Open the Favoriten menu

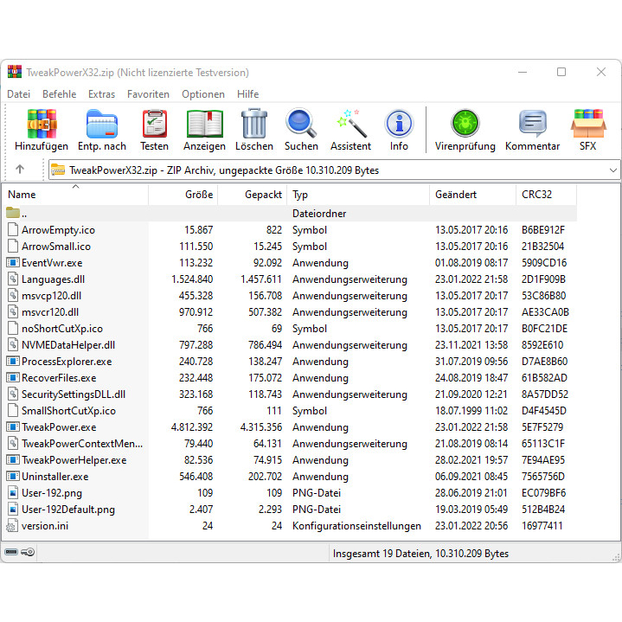coord(148,94)
